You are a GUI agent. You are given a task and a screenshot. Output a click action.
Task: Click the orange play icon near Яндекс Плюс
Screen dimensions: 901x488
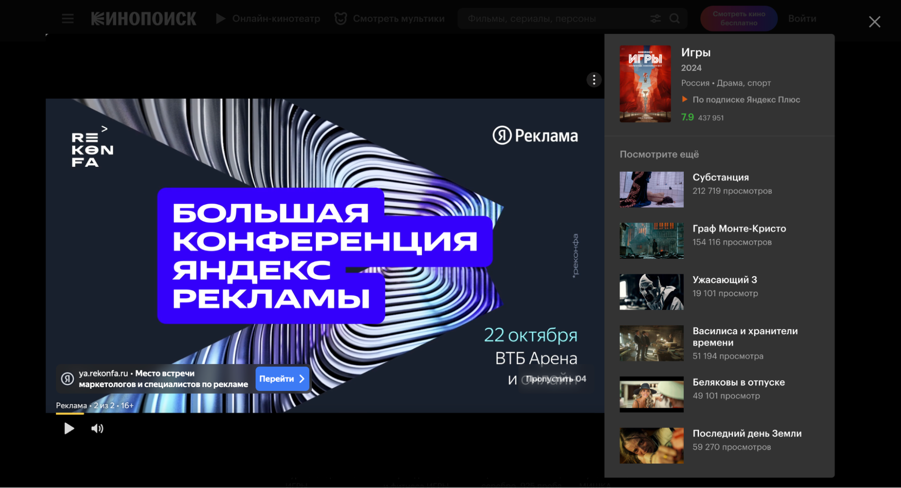coord(684,99)
